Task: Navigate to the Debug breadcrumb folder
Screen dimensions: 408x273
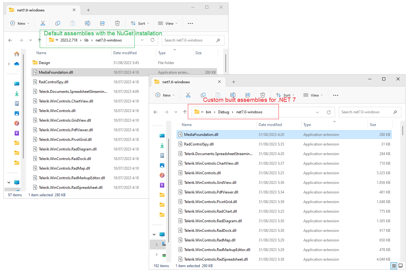Action: point(224,112)
